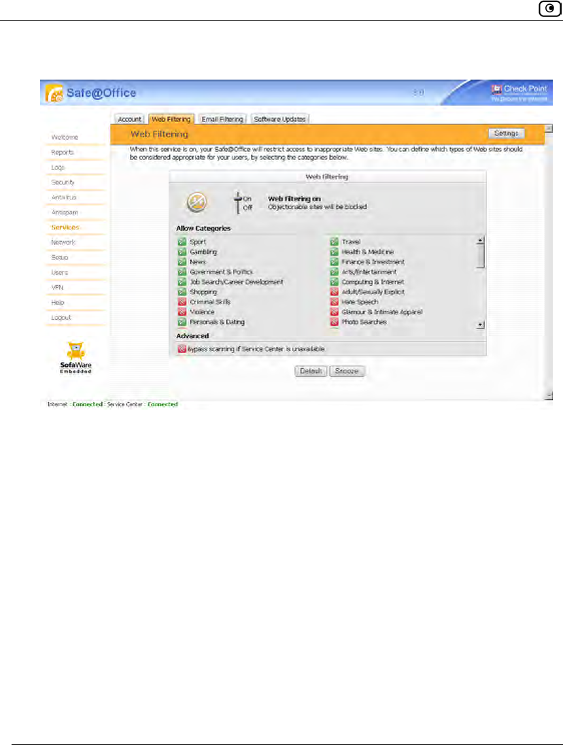Toggle Arts/Entertainment category icon
Image resolution: width=563 pixels, height=745 pixels.
tap(334, 271)
